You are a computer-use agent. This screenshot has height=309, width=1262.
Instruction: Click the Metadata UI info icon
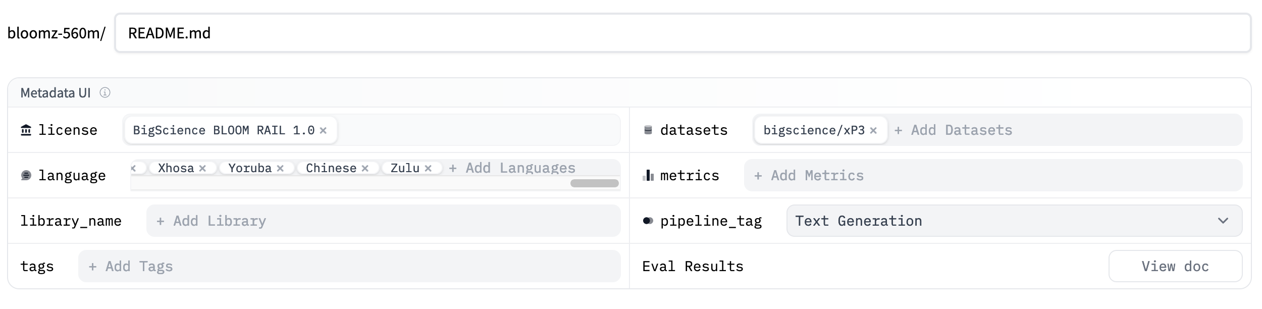tap(105, 92)
